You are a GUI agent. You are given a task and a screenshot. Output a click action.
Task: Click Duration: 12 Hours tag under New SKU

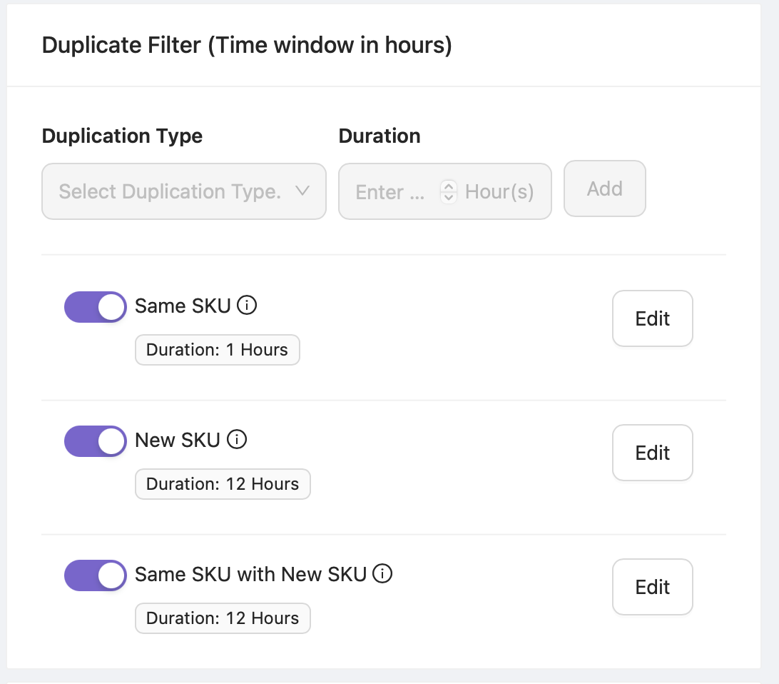223,484
